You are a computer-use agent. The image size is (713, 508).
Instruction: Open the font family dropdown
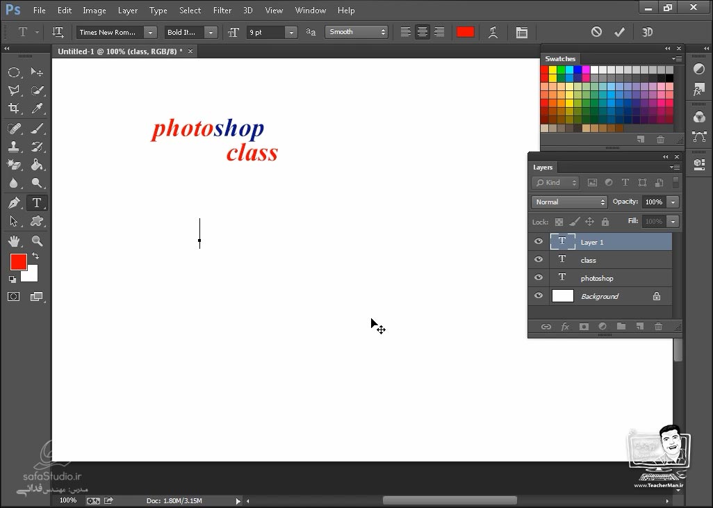click(x=150, y=32)
